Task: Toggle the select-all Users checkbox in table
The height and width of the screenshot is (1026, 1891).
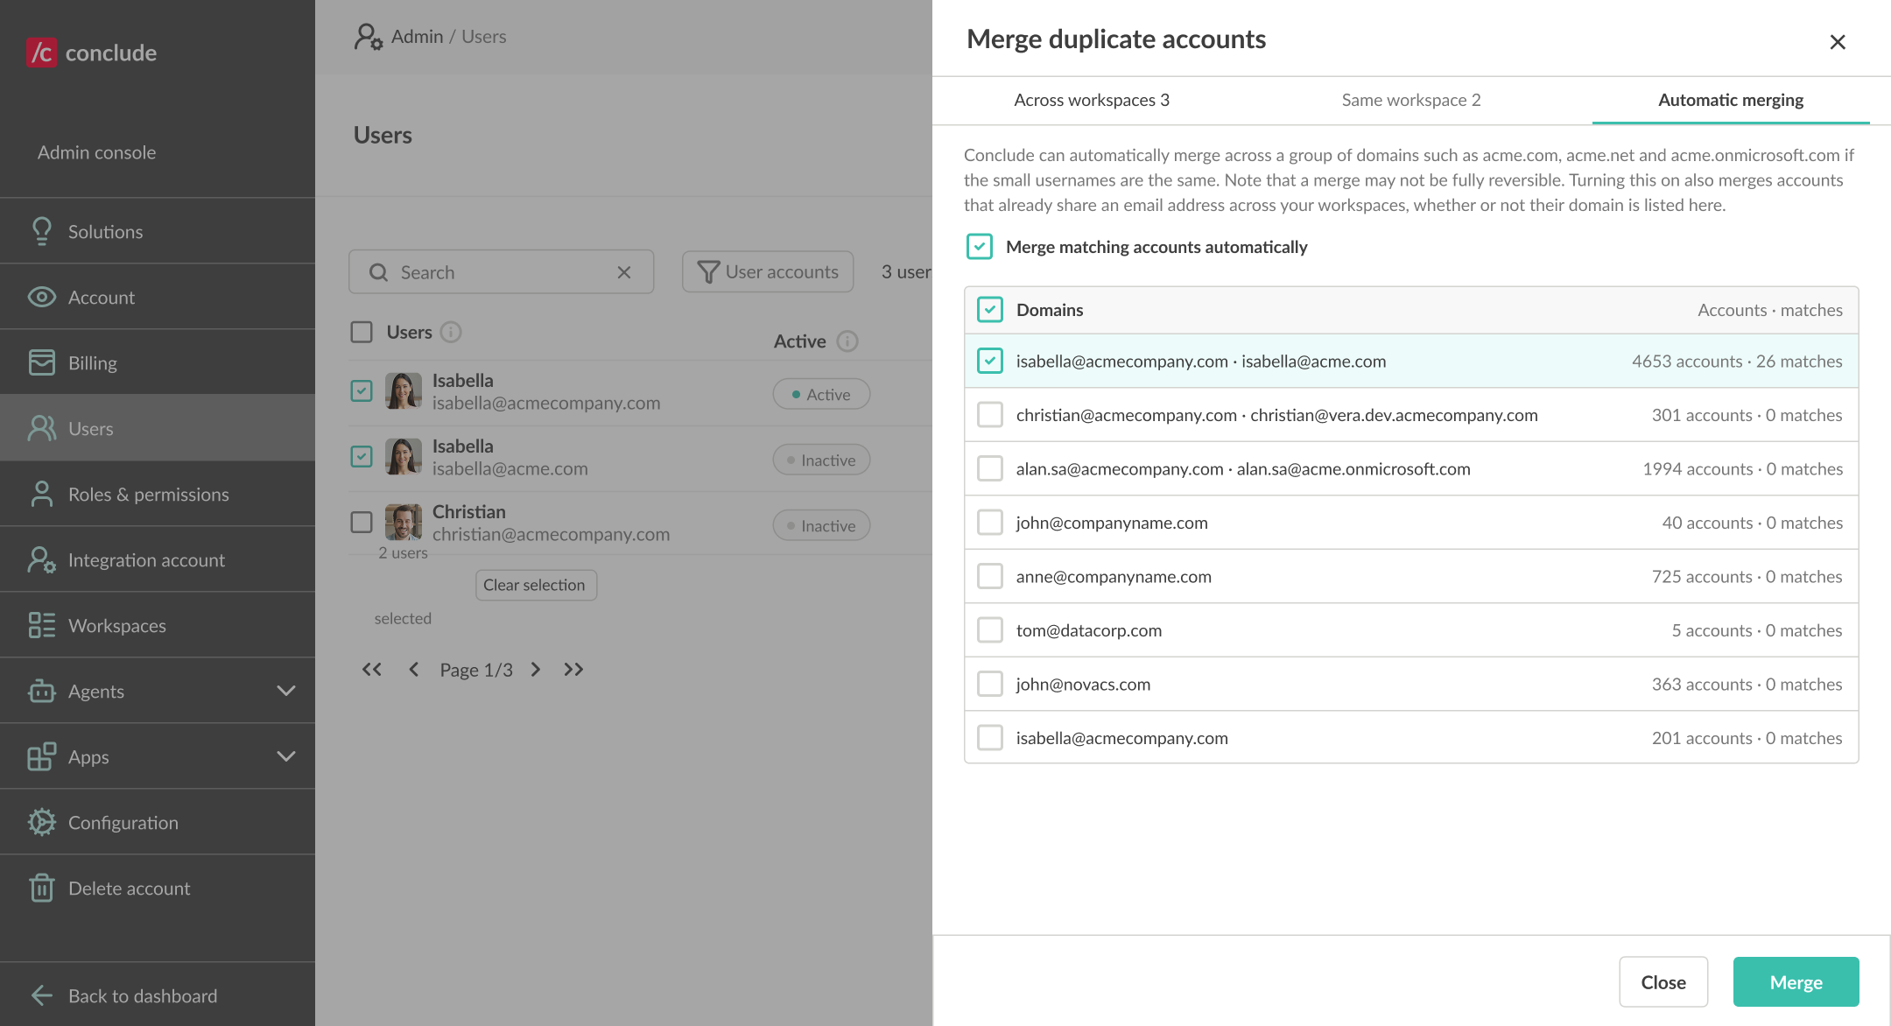Action: pyautogui.click(x=362, y=332)
